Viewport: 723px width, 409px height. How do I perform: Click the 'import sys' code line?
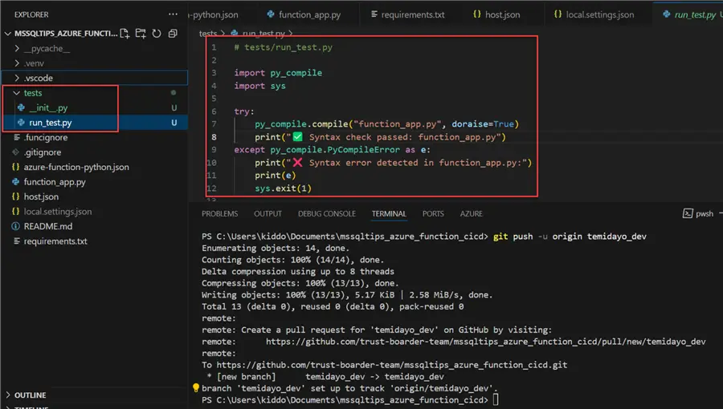[259, 86]
